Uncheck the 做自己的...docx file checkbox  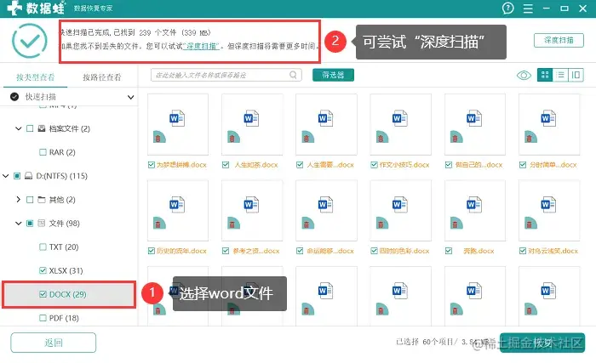pyautogui.click(x=449, y=165)
